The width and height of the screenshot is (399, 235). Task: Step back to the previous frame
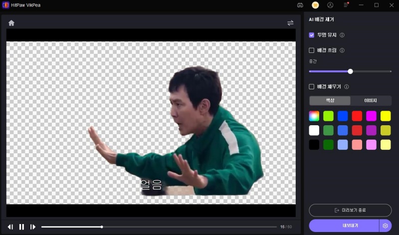(x=10, y=227)
